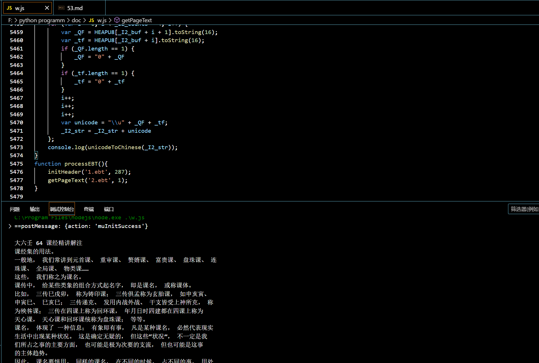539x363 pixels.
Task: Click the JS icon in the breadcrumb path
Action: pyautogui.click(x=91, y=20)
